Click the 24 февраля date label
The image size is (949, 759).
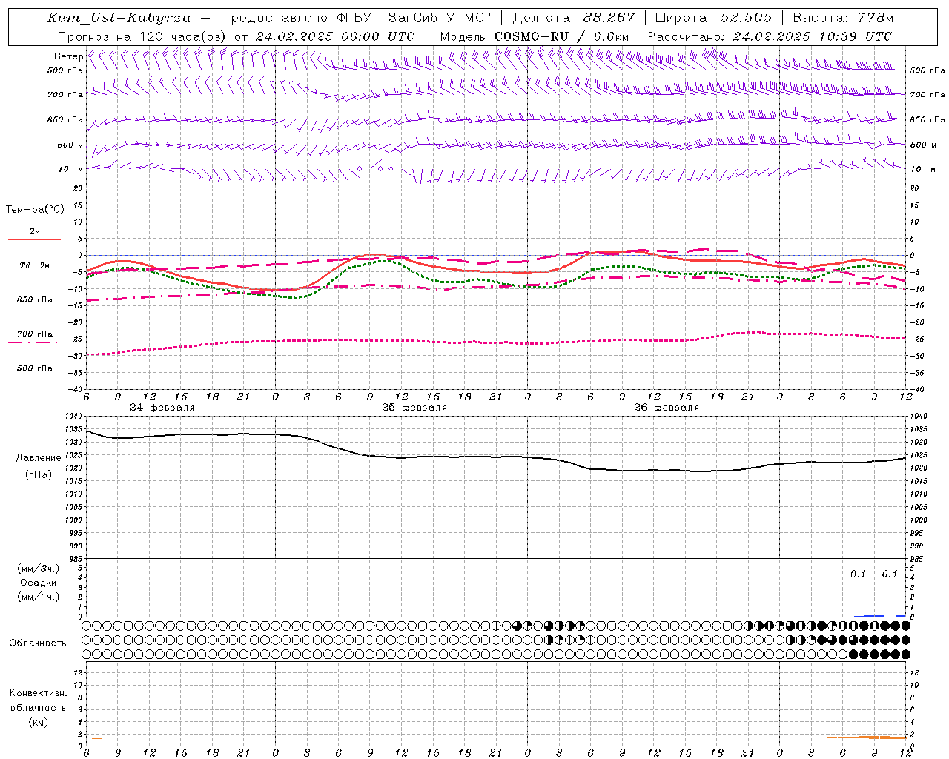click(x=162, y=408)
